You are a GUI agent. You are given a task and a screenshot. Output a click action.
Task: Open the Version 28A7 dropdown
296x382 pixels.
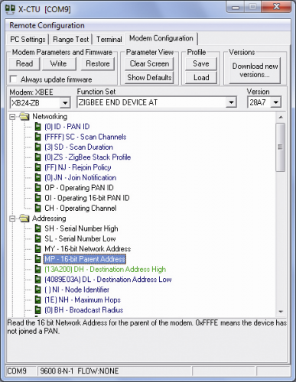[276, 102]
